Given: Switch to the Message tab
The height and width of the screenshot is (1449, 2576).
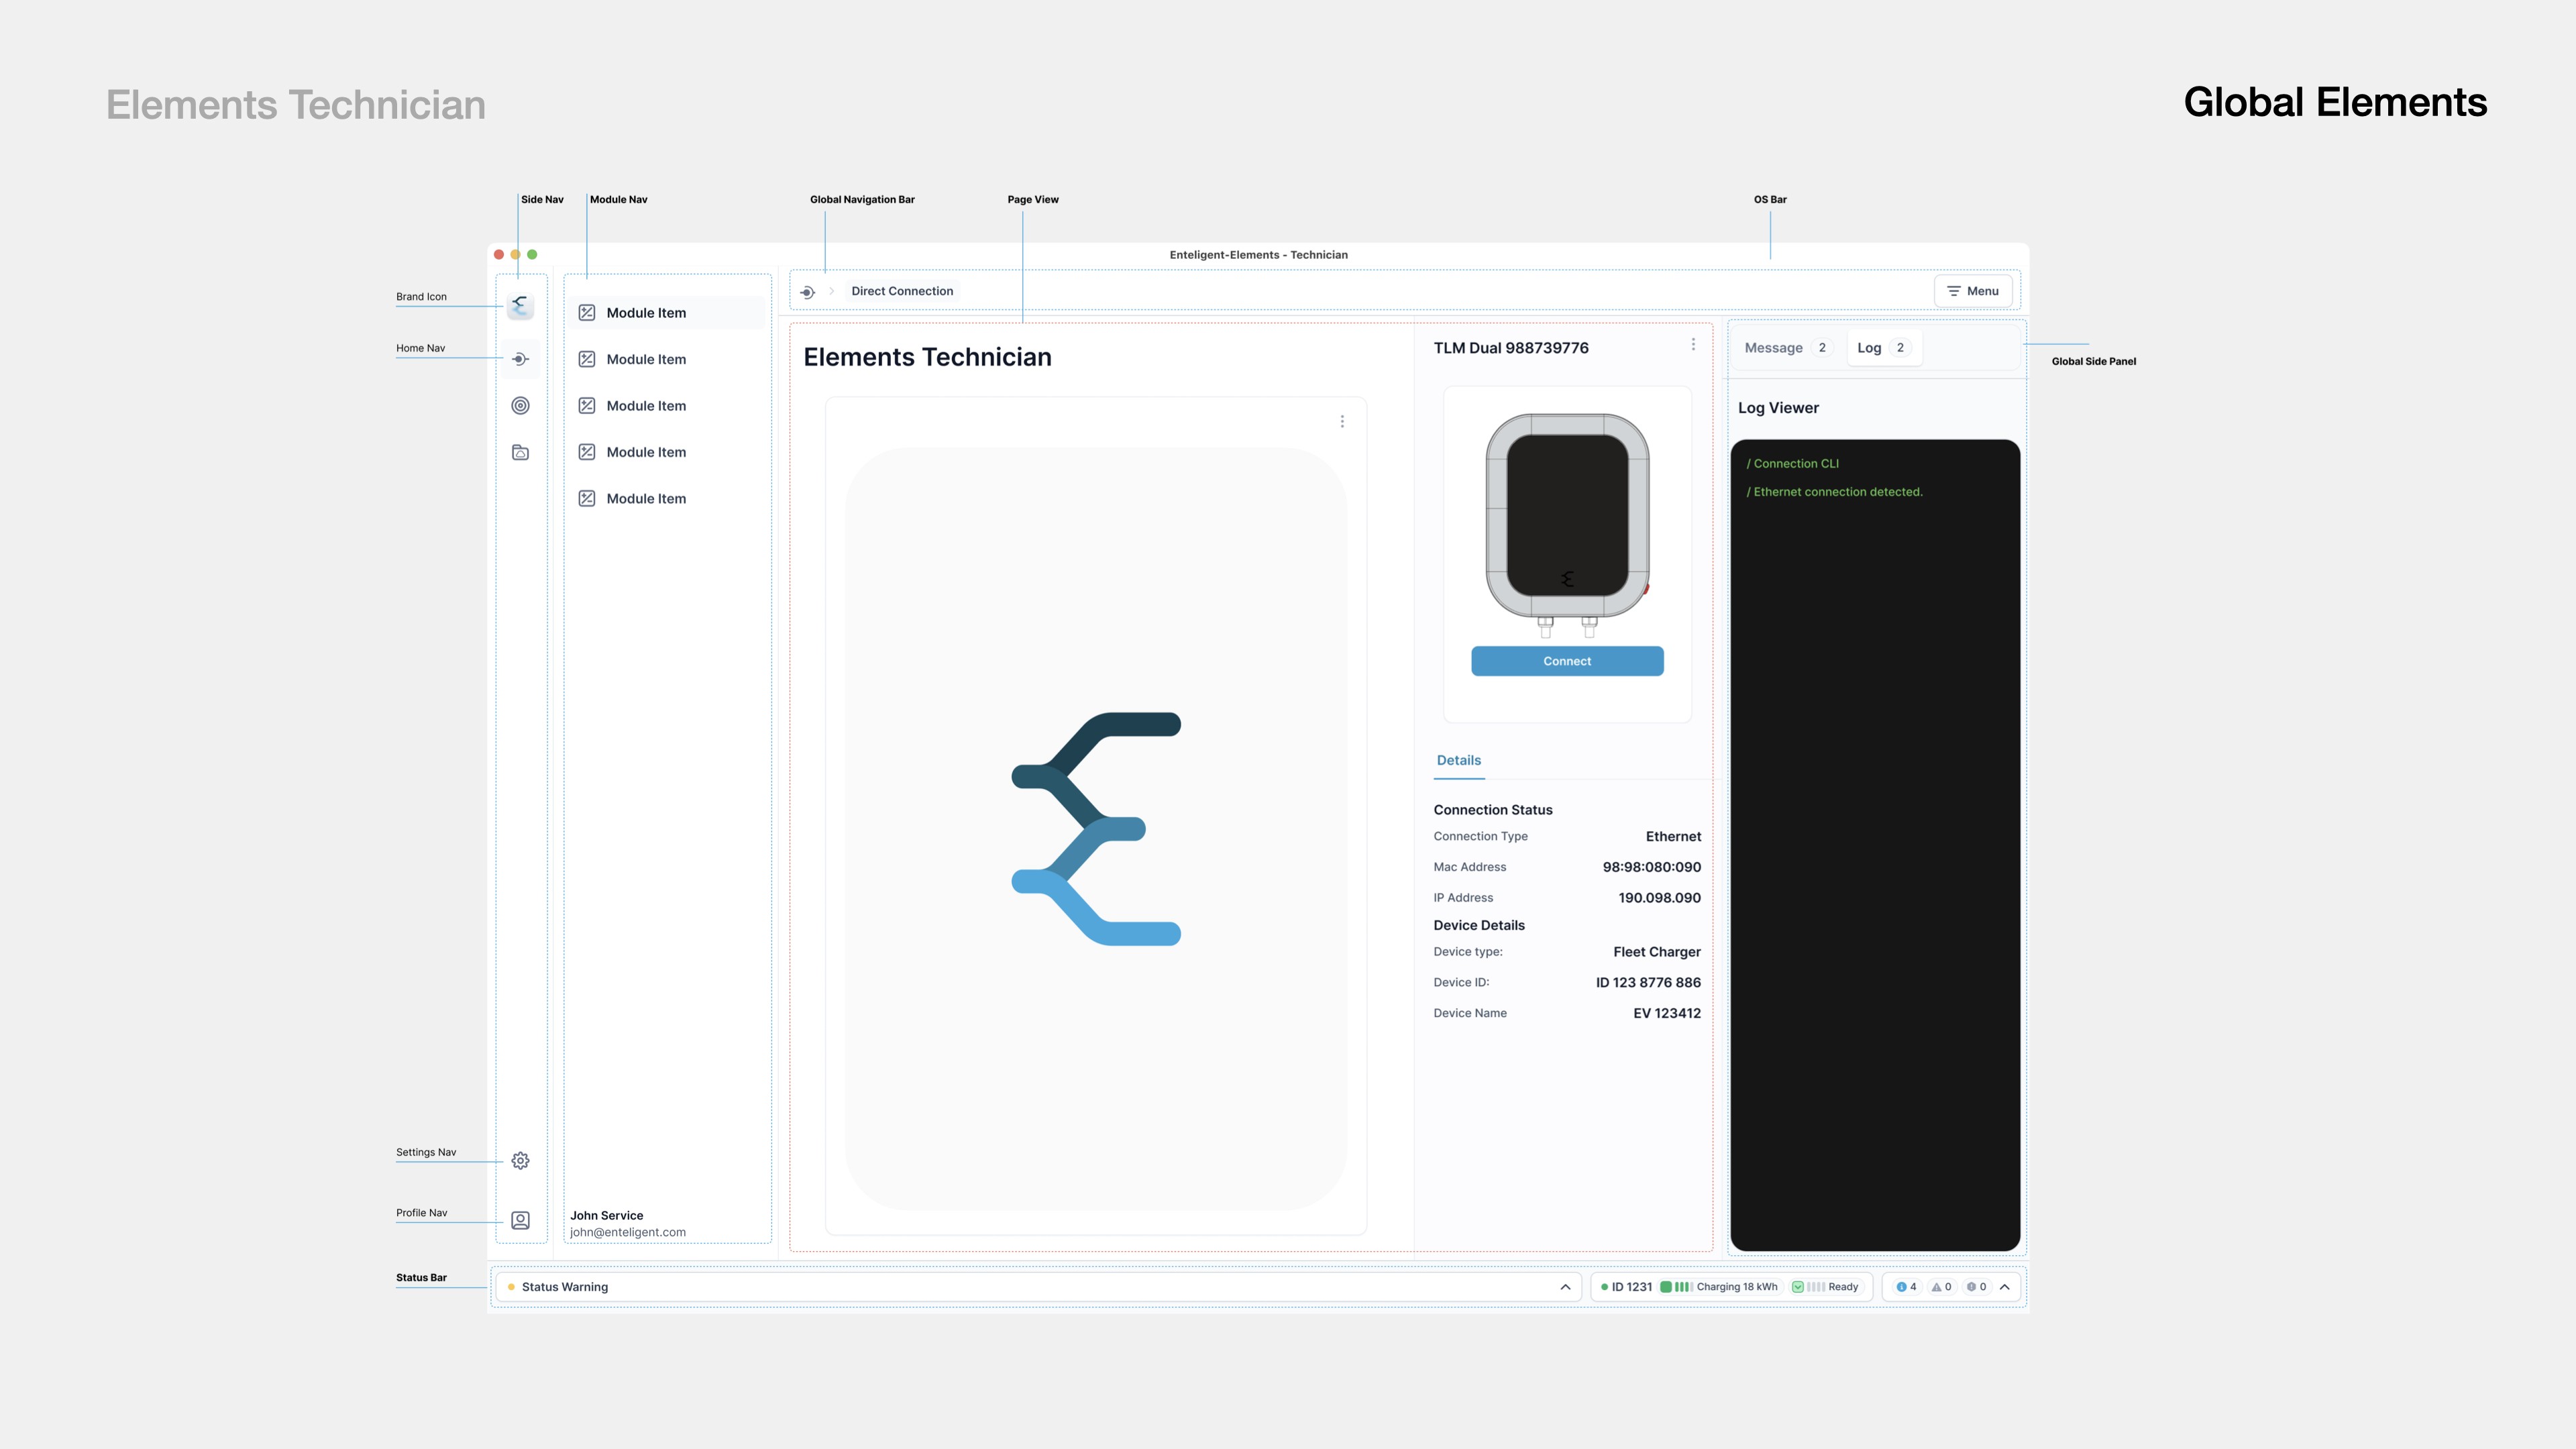Looking at the screenshot, I should click(1785, 348).
